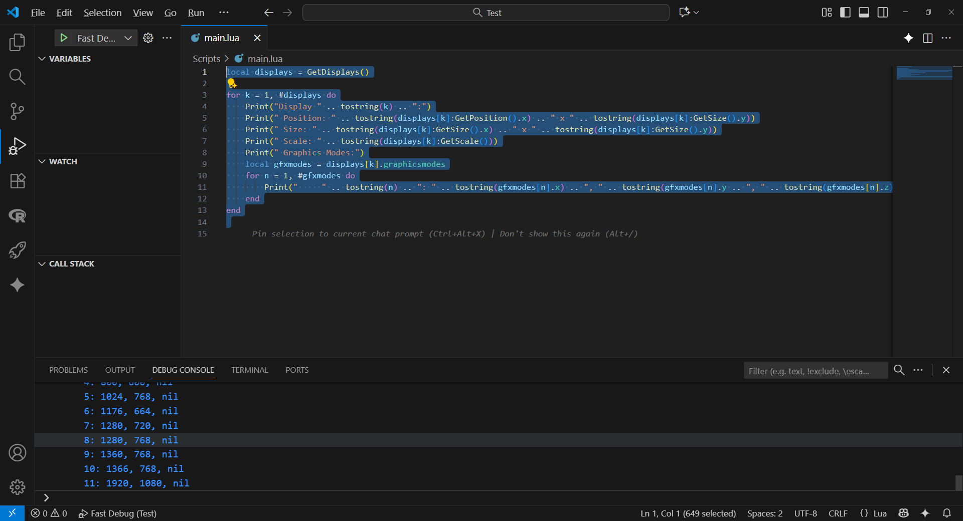Toggle the bottom panel visibility
This screenshot has height=521, width=963.
pos(864,13)
